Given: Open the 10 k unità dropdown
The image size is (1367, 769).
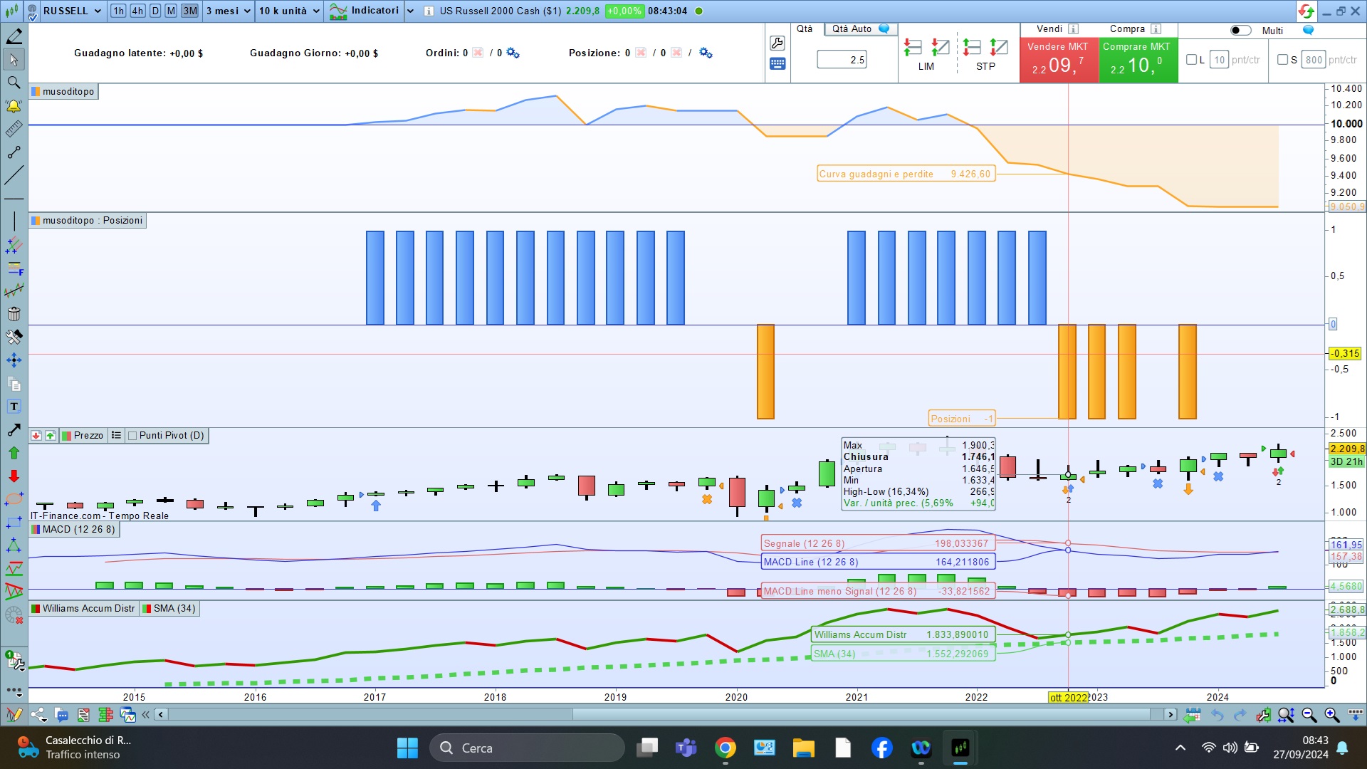Looking at the screenshot, I should (x=288, y=11).
